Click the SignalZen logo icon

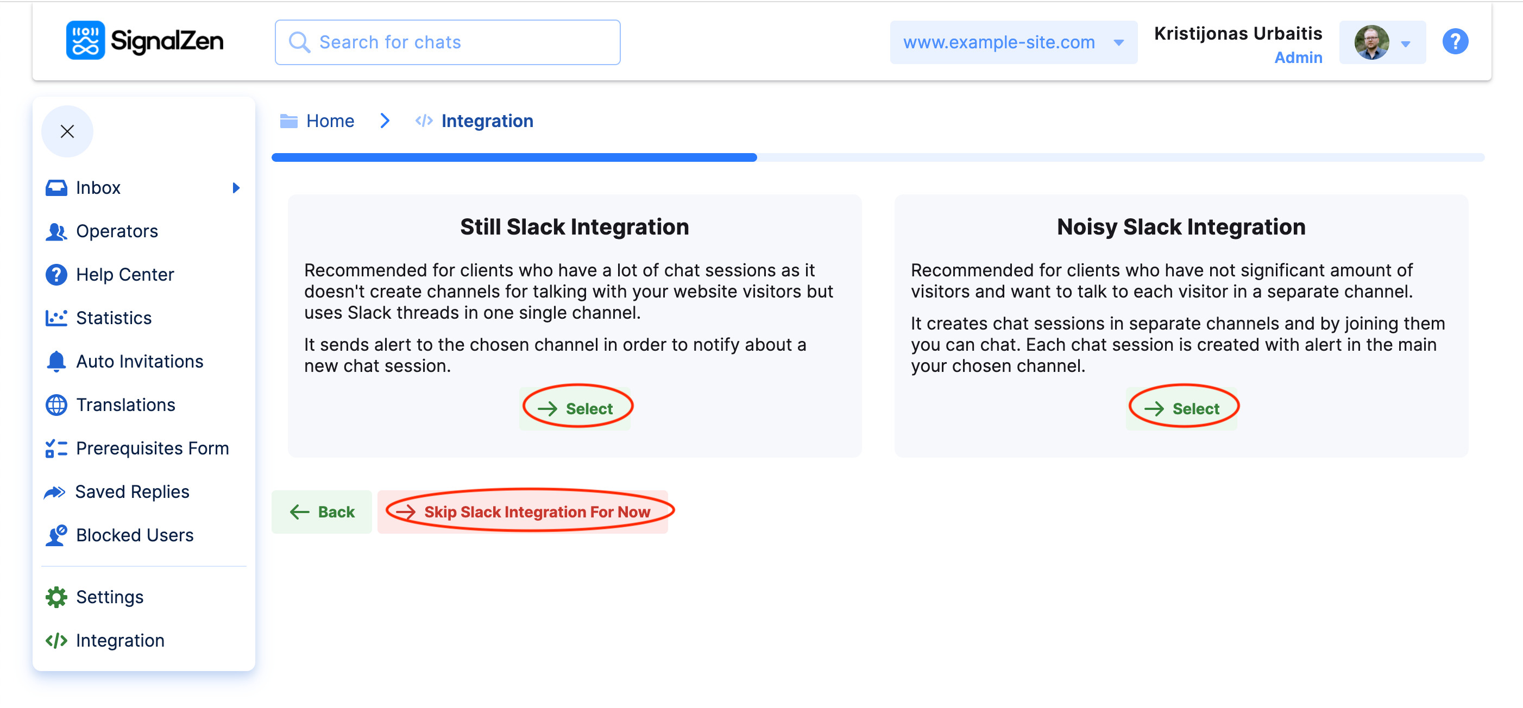85,41
